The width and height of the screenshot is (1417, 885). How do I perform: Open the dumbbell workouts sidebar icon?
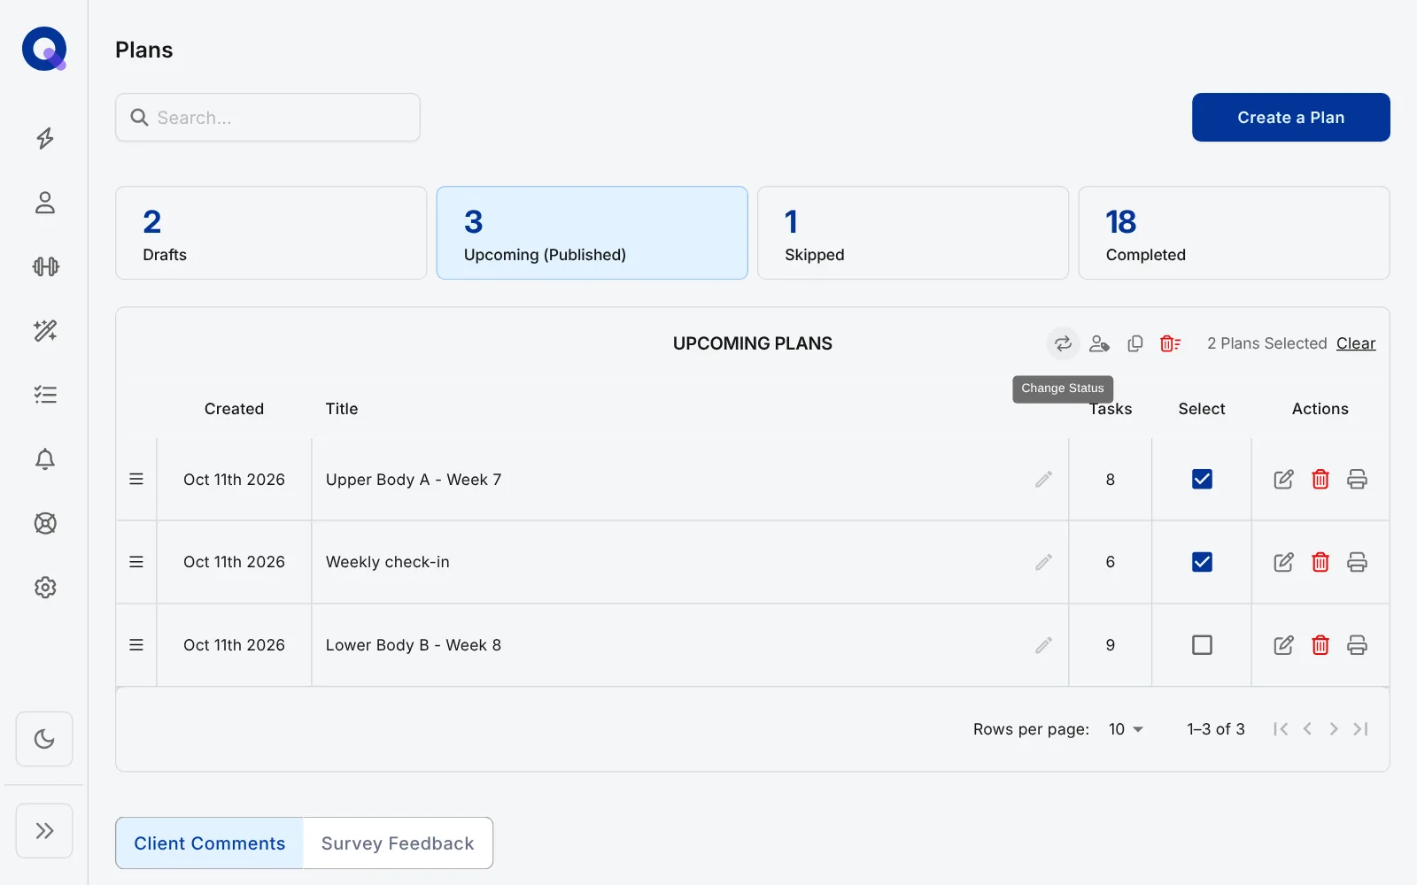(x=44, y=266)
